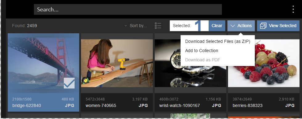The image size is (302, 119).
Task: Open the three-dot more options menu
Action: 293,9
